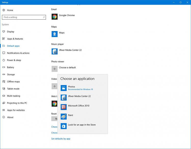Select the About info icon
The width and height of the screenshot is (191, 149).
[4, 117]
